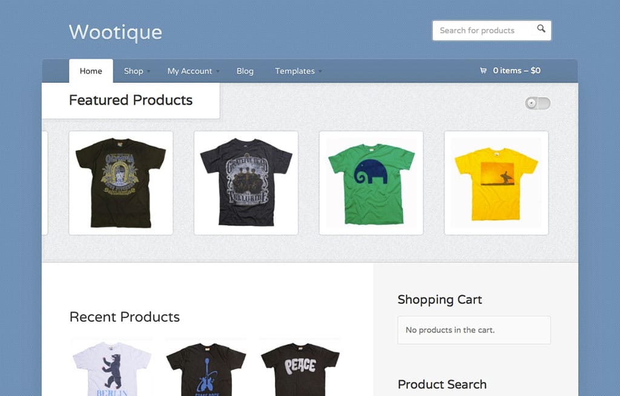The width and height of the screenshot is (620, 396).
Task: Select the black Peace t-shirt
Action: tap(300, 369)
